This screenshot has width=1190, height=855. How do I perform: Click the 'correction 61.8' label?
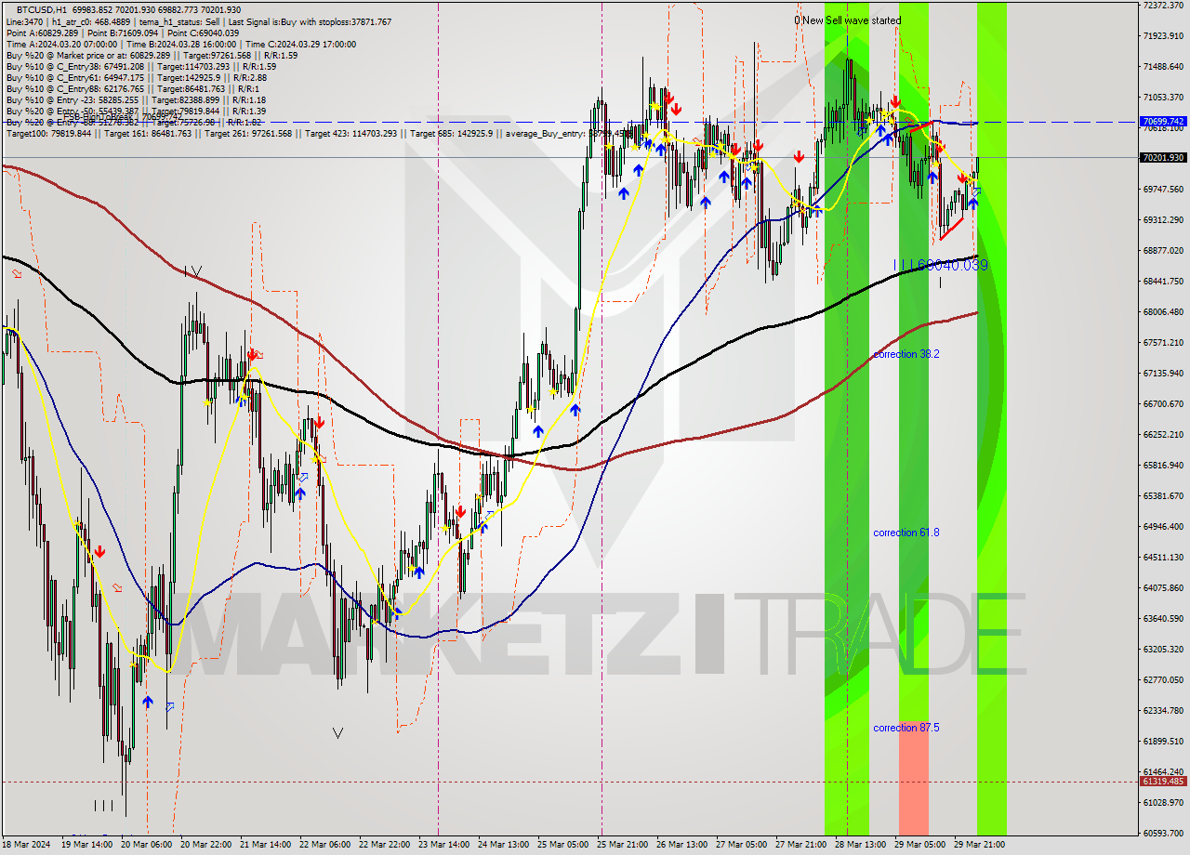[906, 533]
